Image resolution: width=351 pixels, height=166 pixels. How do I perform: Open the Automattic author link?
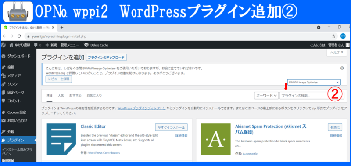(x=250, y=154)
